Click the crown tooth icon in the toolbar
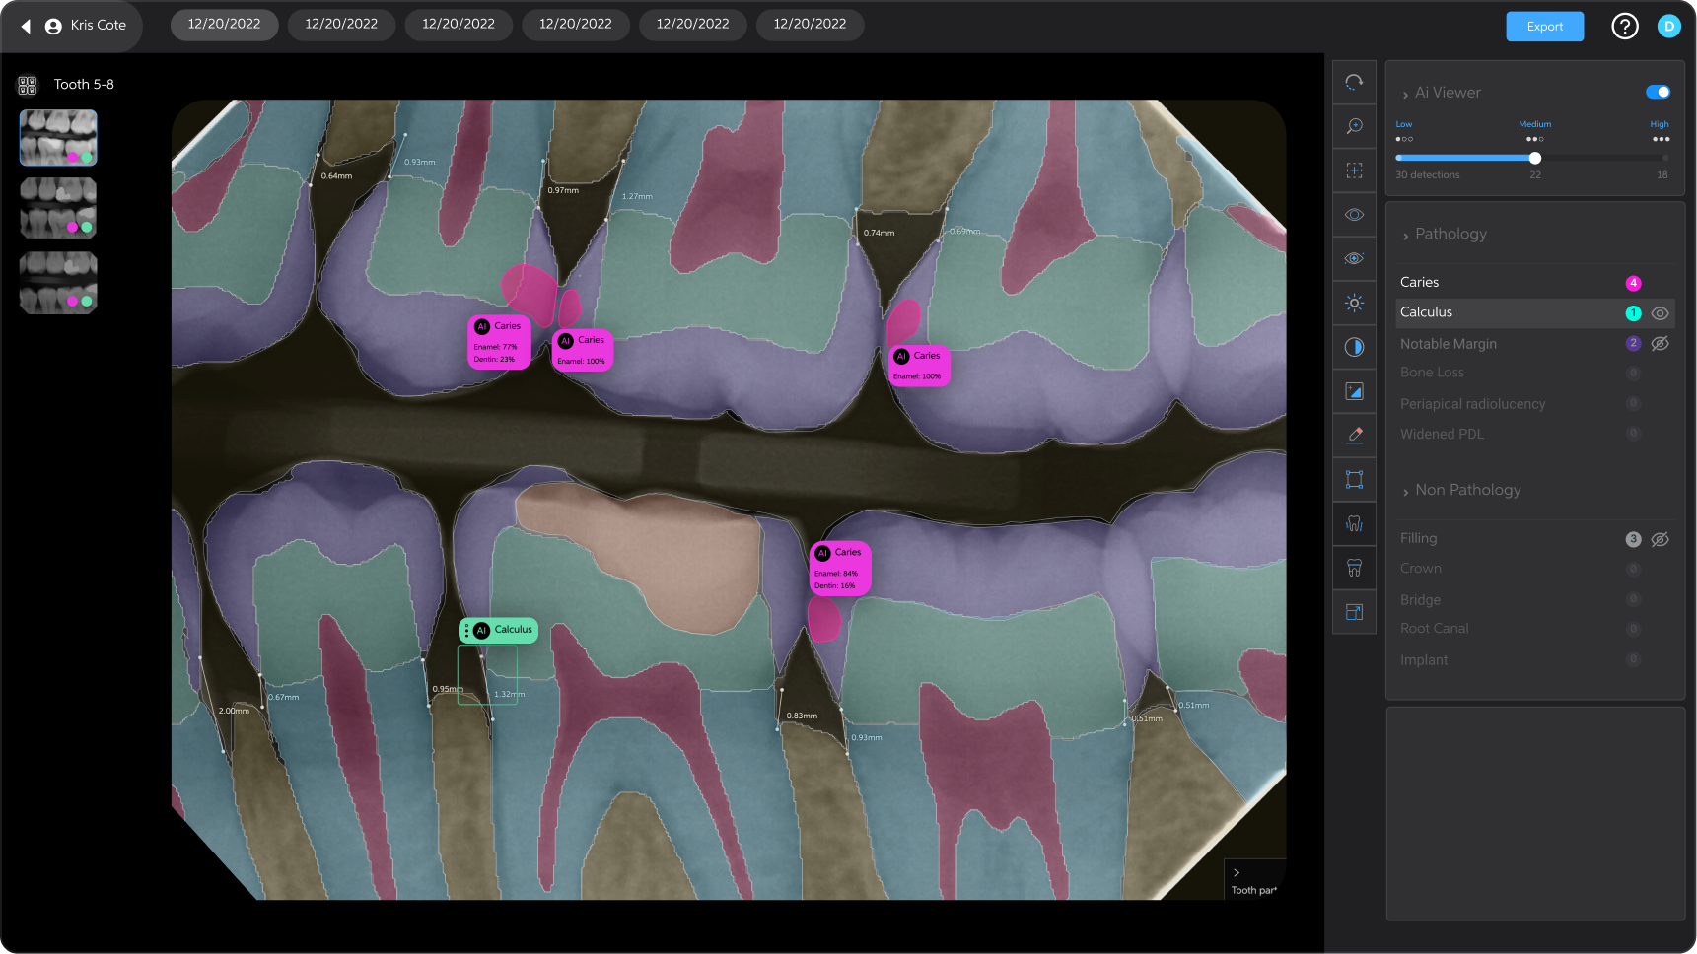Viewport: 1697px width, 954px height. (1354, 568)
